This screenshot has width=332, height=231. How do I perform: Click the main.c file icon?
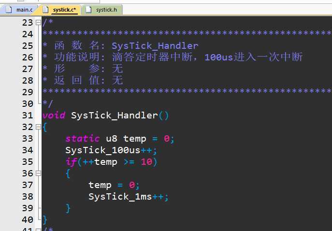tap(9, 10)
